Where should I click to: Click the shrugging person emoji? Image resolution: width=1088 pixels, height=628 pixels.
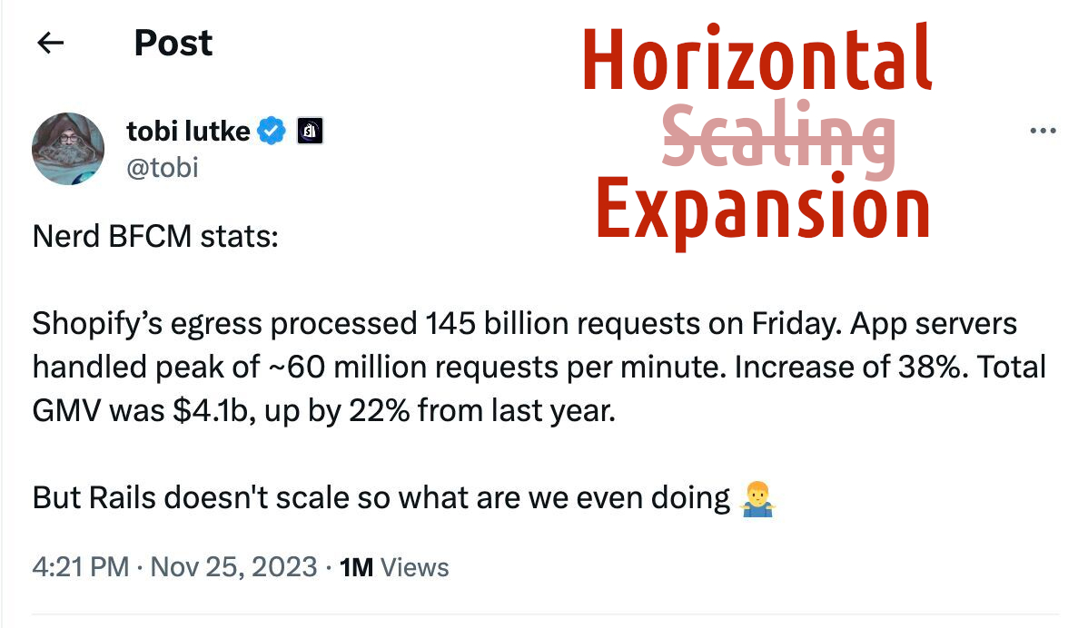click(x=757, y=498)
